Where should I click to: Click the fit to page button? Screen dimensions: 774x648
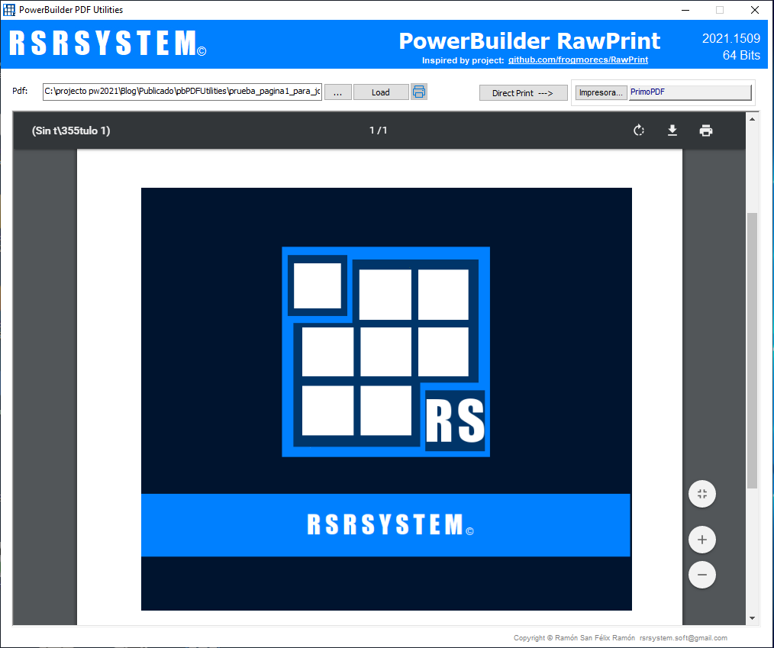click(x=702, y=494)
